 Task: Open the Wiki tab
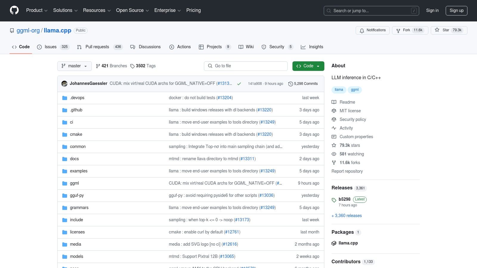[x=246, y=47]
